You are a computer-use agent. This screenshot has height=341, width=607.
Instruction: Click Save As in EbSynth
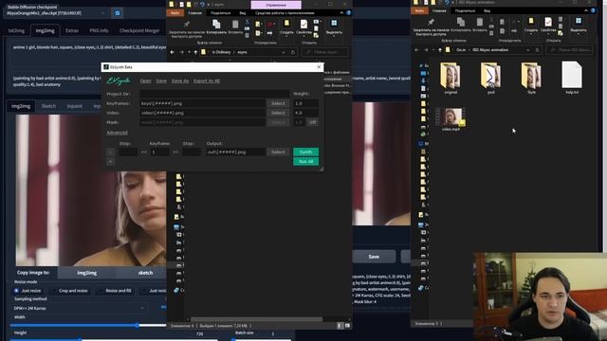click(x=180, y=81)
